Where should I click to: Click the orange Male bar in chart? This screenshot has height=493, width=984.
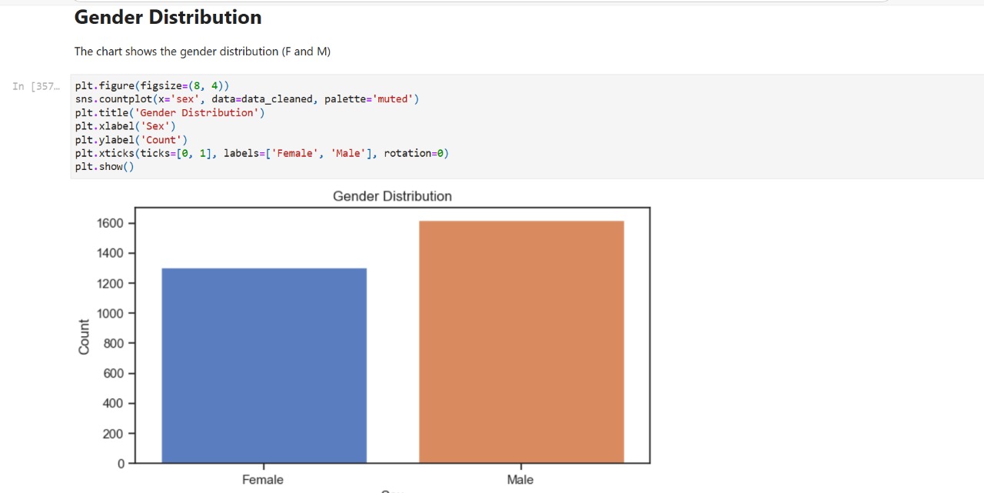tap(521, 342)
